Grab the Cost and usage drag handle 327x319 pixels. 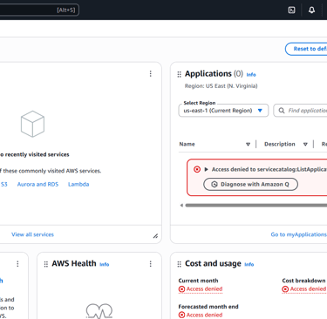(x=179, y=264)
